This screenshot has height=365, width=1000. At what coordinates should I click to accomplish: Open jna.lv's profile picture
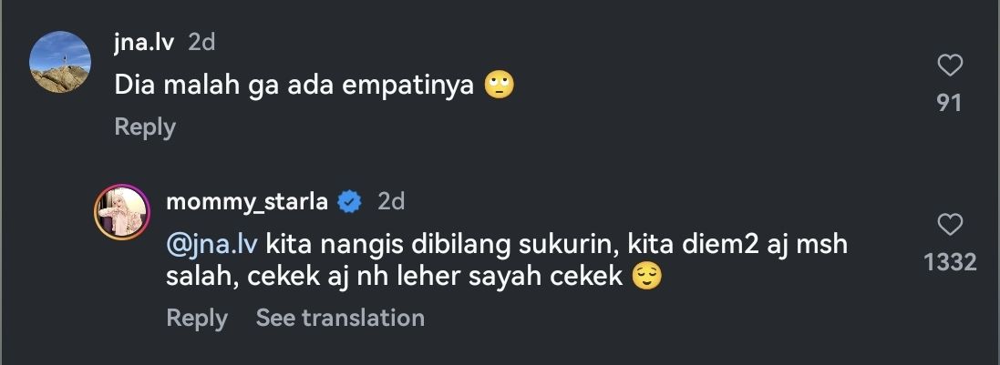pyautogui.click(x=60, y=62)
